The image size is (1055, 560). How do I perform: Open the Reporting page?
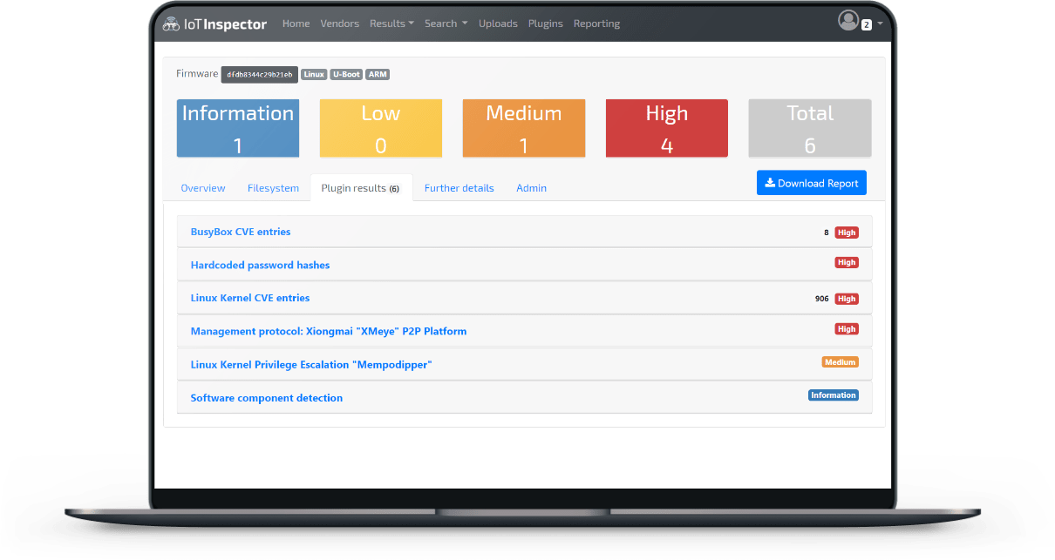click(x=596, y=24)
